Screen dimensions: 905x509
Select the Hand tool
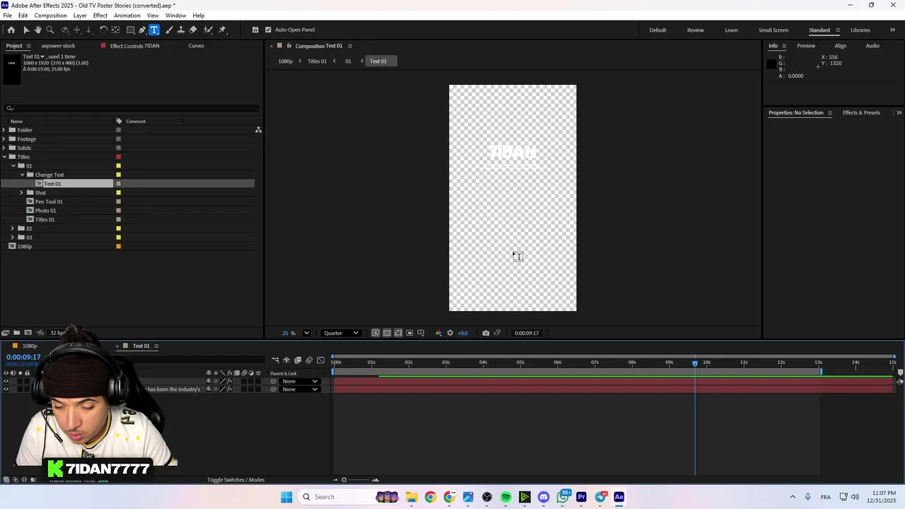click(x=38, y=30)
